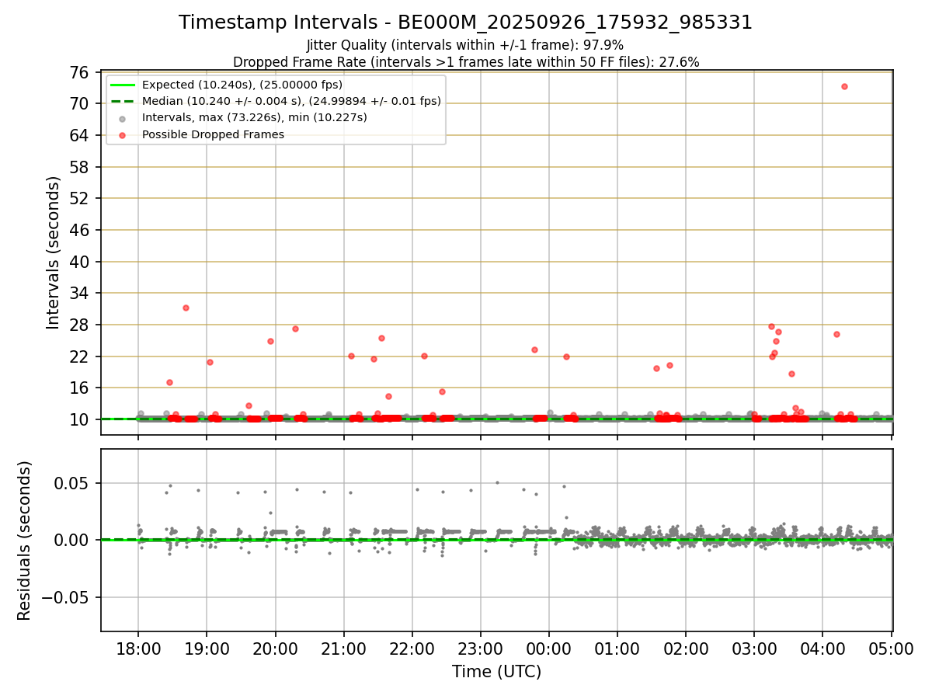Click legend entry 'Intervals, max (73.226s), min (10.227s)'
The height and width of the screenshot is (699, 932).
pos(255,117)
